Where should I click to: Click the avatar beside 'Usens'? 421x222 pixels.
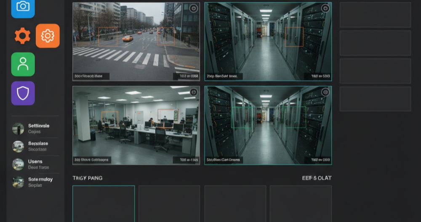[18, 164]
